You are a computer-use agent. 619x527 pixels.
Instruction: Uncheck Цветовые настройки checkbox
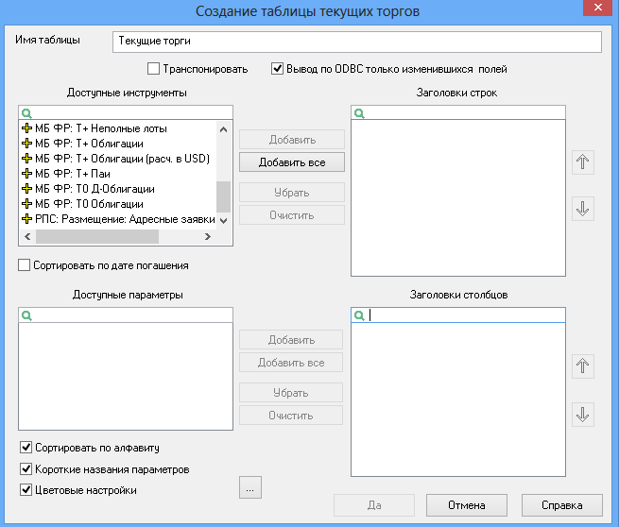point(26,490)
